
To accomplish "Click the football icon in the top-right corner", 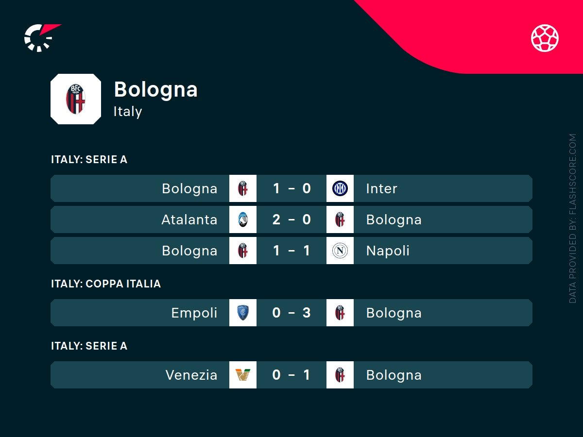I will (545, 38).
